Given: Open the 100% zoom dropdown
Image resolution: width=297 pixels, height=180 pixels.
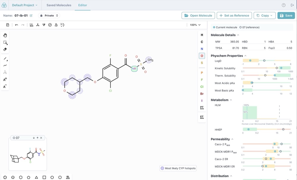Looking at the screenshot, I should coord(195,25).
